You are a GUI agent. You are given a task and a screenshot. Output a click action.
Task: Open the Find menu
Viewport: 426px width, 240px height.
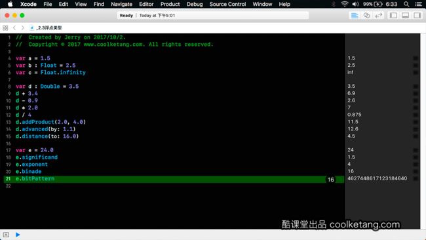pos(98,4)
